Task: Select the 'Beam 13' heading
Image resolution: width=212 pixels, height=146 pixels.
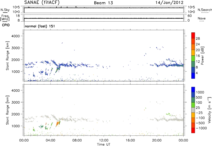Action: [x=103, y=3]
